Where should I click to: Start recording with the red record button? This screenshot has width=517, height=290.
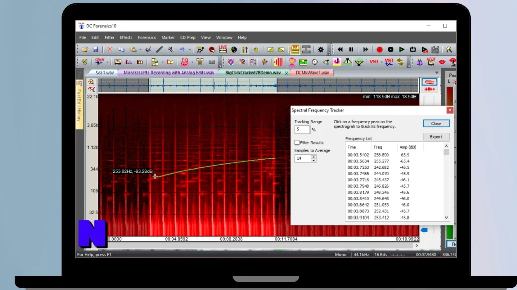tap(380, 50)
